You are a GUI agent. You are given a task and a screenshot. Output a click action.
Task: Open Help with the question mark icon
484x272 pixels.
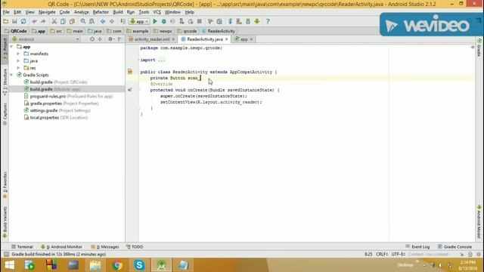268,21
